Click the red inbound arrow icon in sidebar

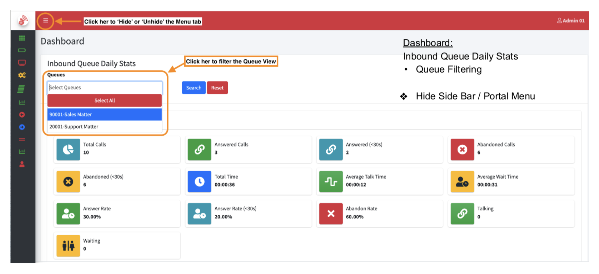click(22, 114)
